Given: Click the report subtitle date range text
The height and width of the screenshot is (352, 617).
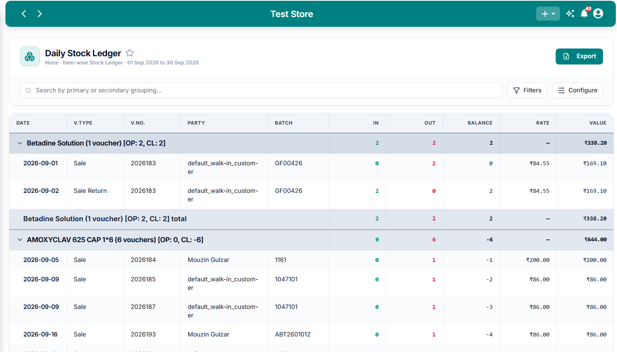Looking at the screenshot, I should point(163,63).
